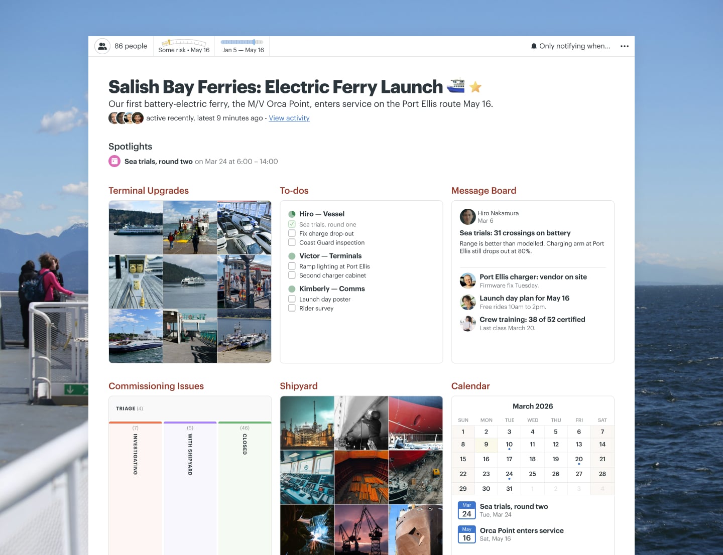Screen dimensions: 723x555
Task: Click the Mar 24 date badge icon
Action: click(x=466, y=510)
